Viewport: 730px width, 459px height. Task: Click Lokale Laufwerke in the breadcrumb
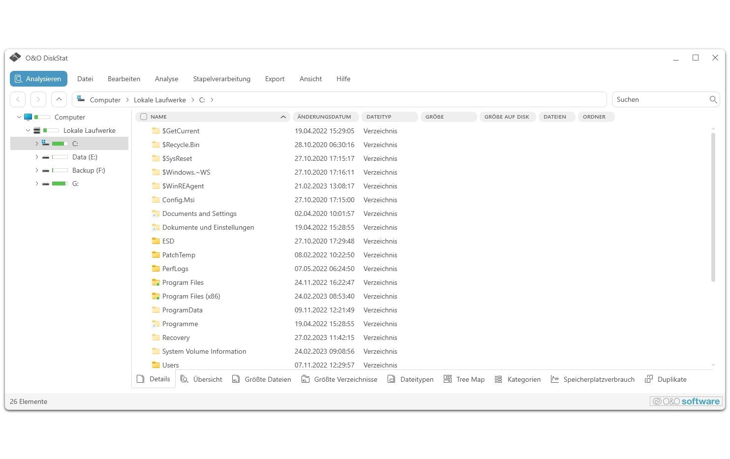pos(160,100)
